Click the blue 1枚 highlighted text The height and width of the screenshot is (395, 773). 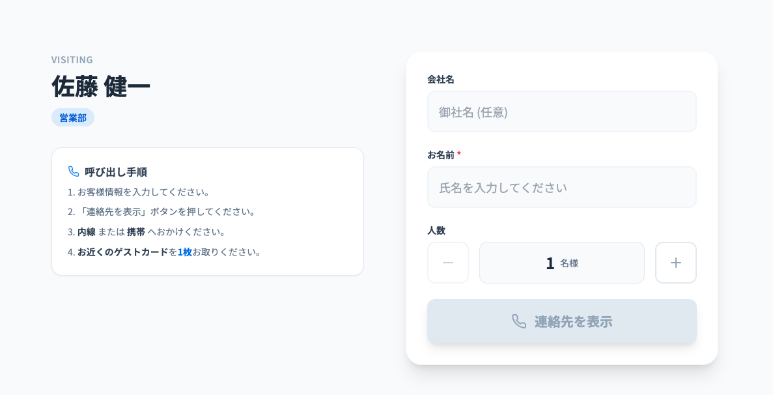pyautogui.click(x=184, y=252)
